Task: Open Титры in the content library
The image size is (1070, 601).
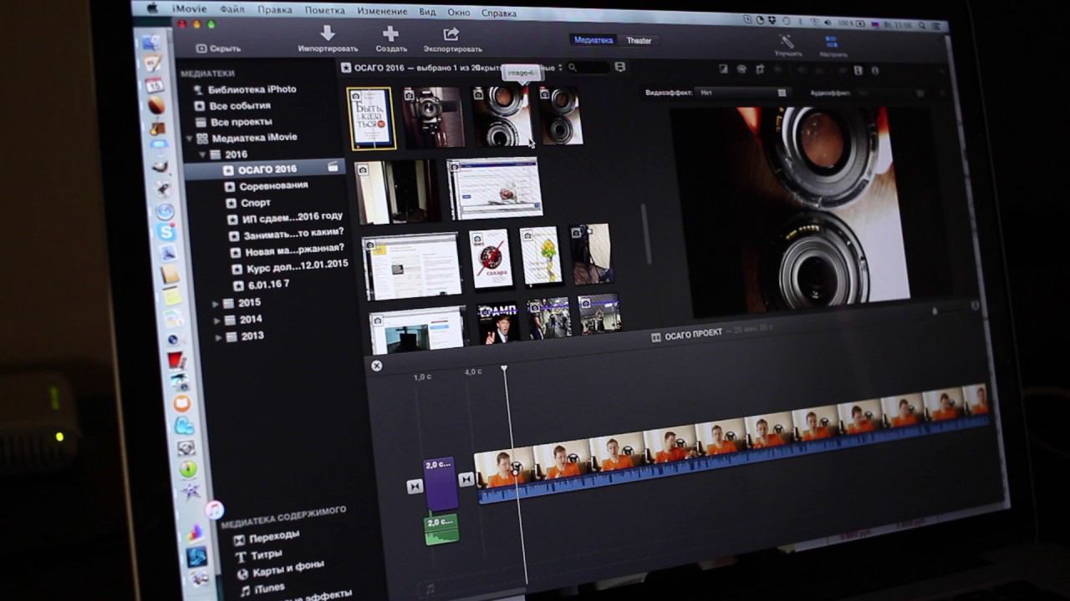Action: click(267, 555)
